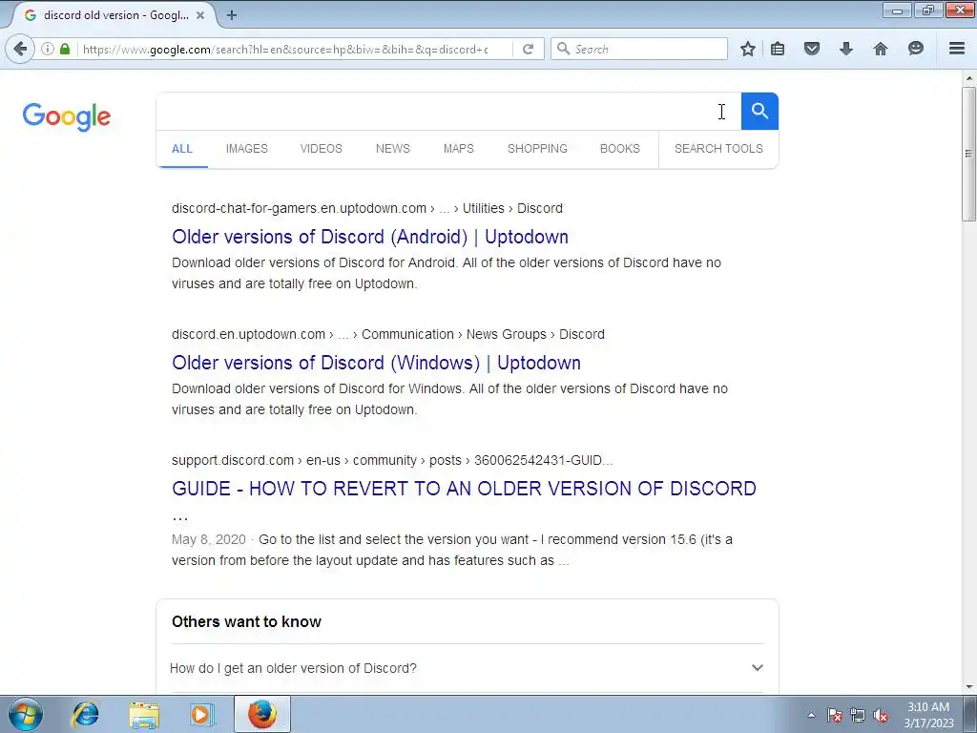Open a new tab with plus button
Image resolution: width=977 pixels, height=733 pixels.
[231, 15]
